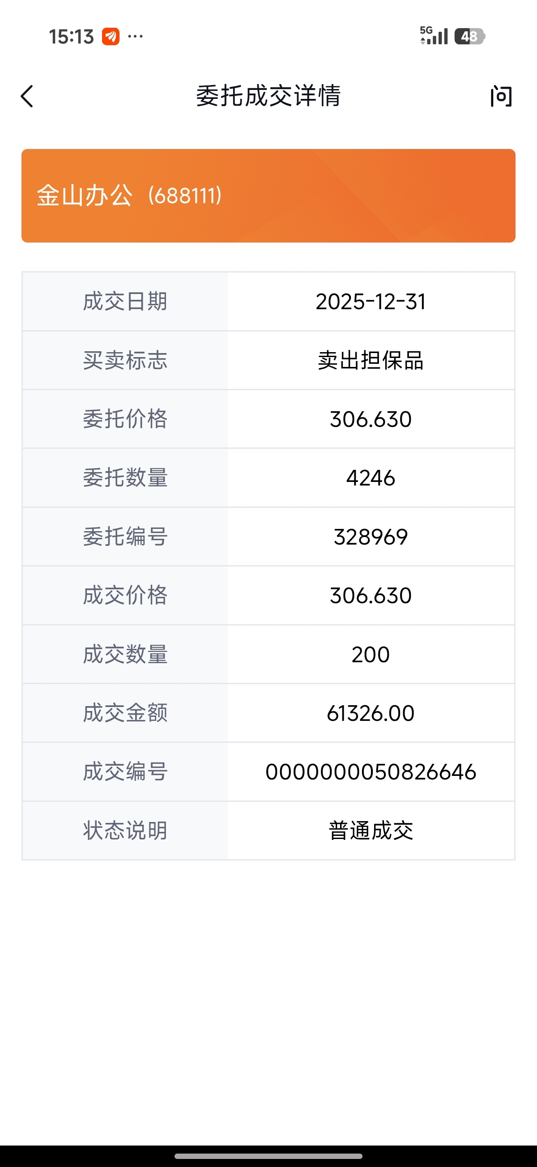This screenshot has height=1167, width=537.
Task: Tap the 普通成交 status value
Action: point(371,831)
